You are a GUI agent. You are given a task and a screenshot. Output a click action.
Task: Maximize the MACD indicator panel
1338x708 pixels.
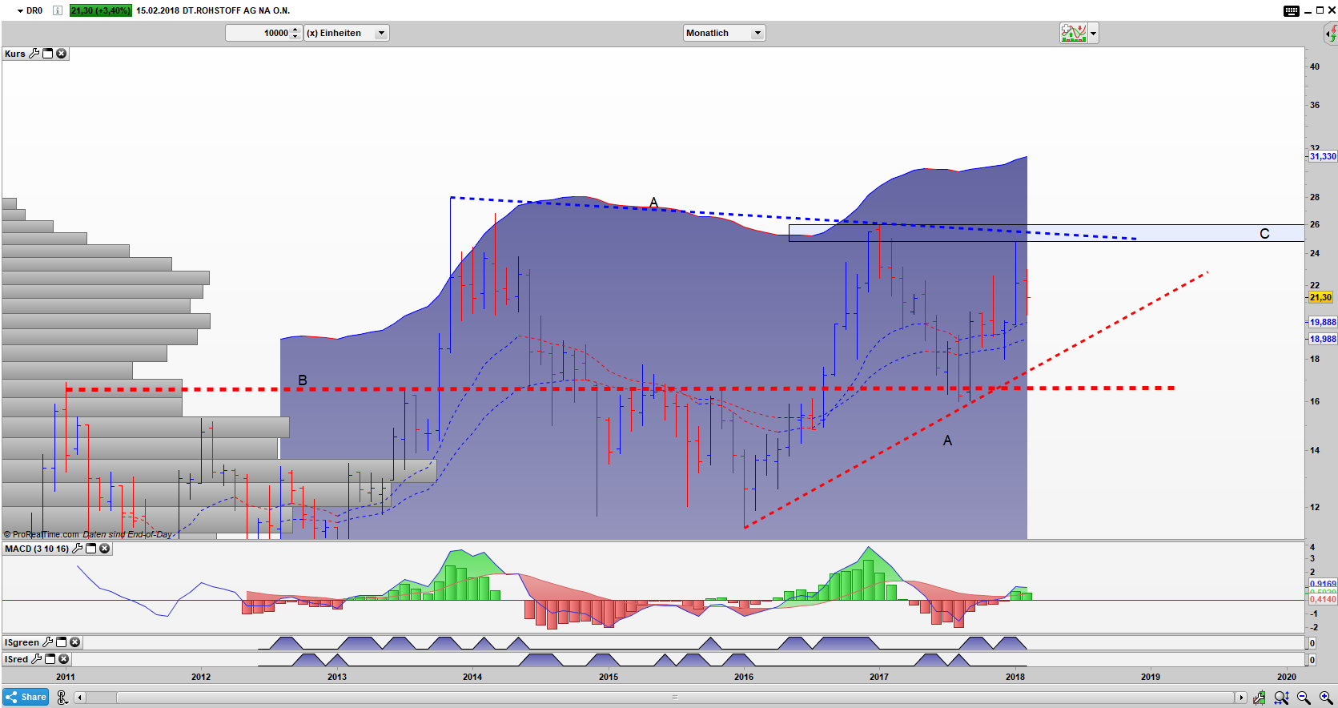click(91, 549)
